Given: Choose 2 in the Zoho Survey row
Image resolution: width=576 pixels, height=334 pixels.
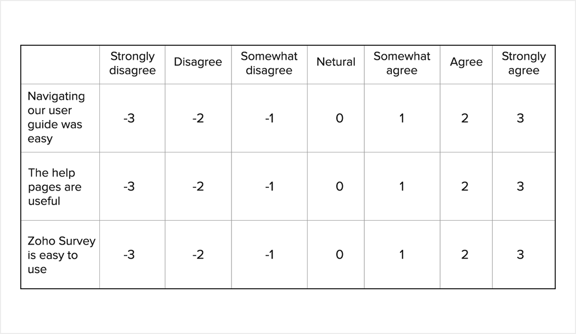Looking at the screenshot, I should click(465, 254).
